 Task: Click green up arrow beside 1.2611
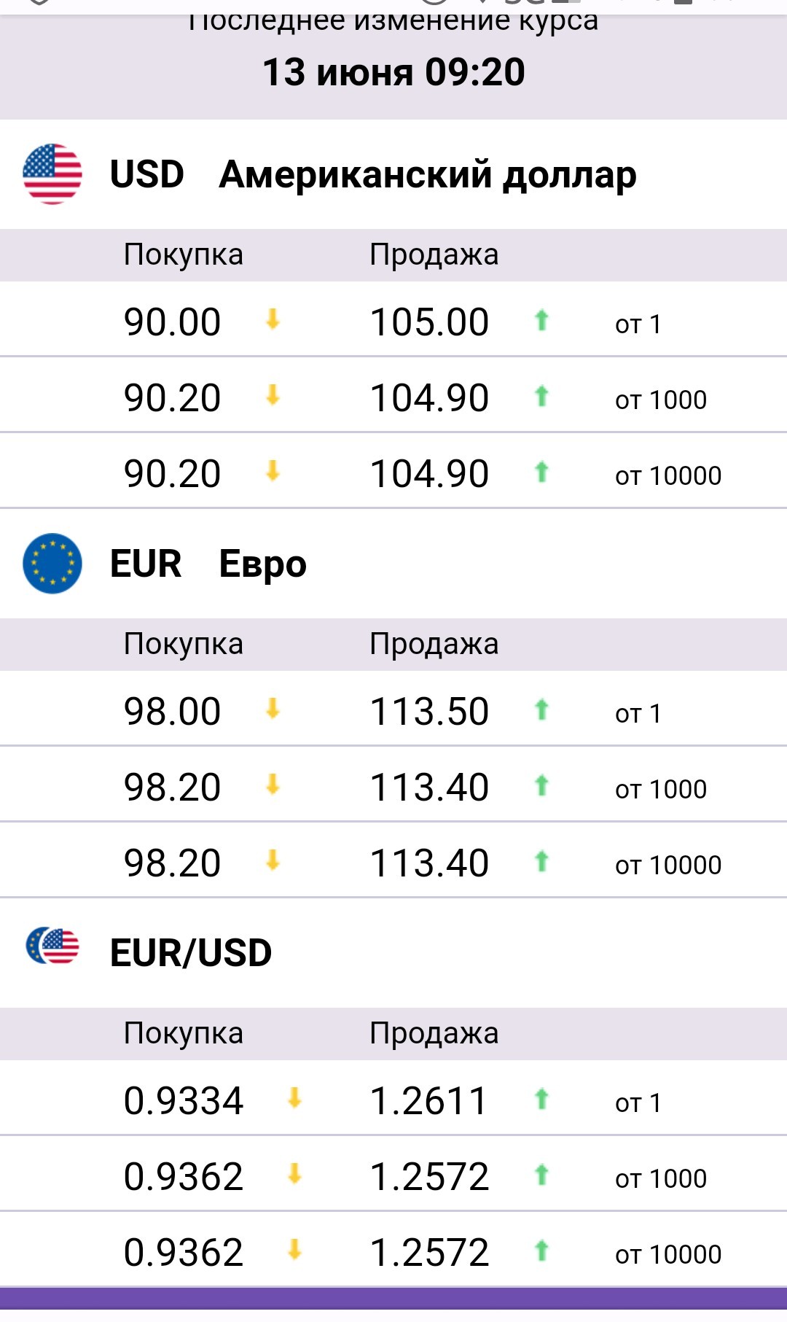(541, 1098)
